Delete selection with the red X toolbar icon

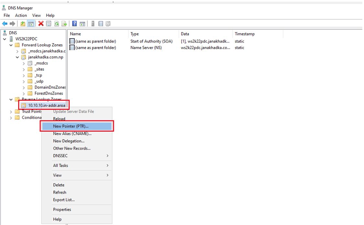point(40,23)
